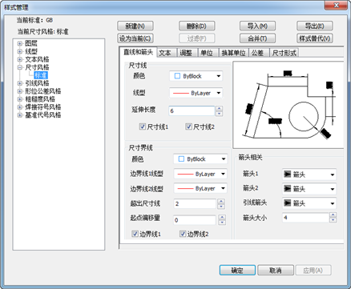Click the 合并(T) button

tap(257, 38)
